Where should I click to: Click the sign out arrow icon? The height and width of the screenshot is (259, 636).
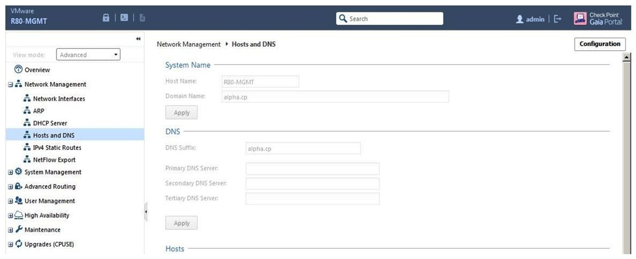click(558, 19)
